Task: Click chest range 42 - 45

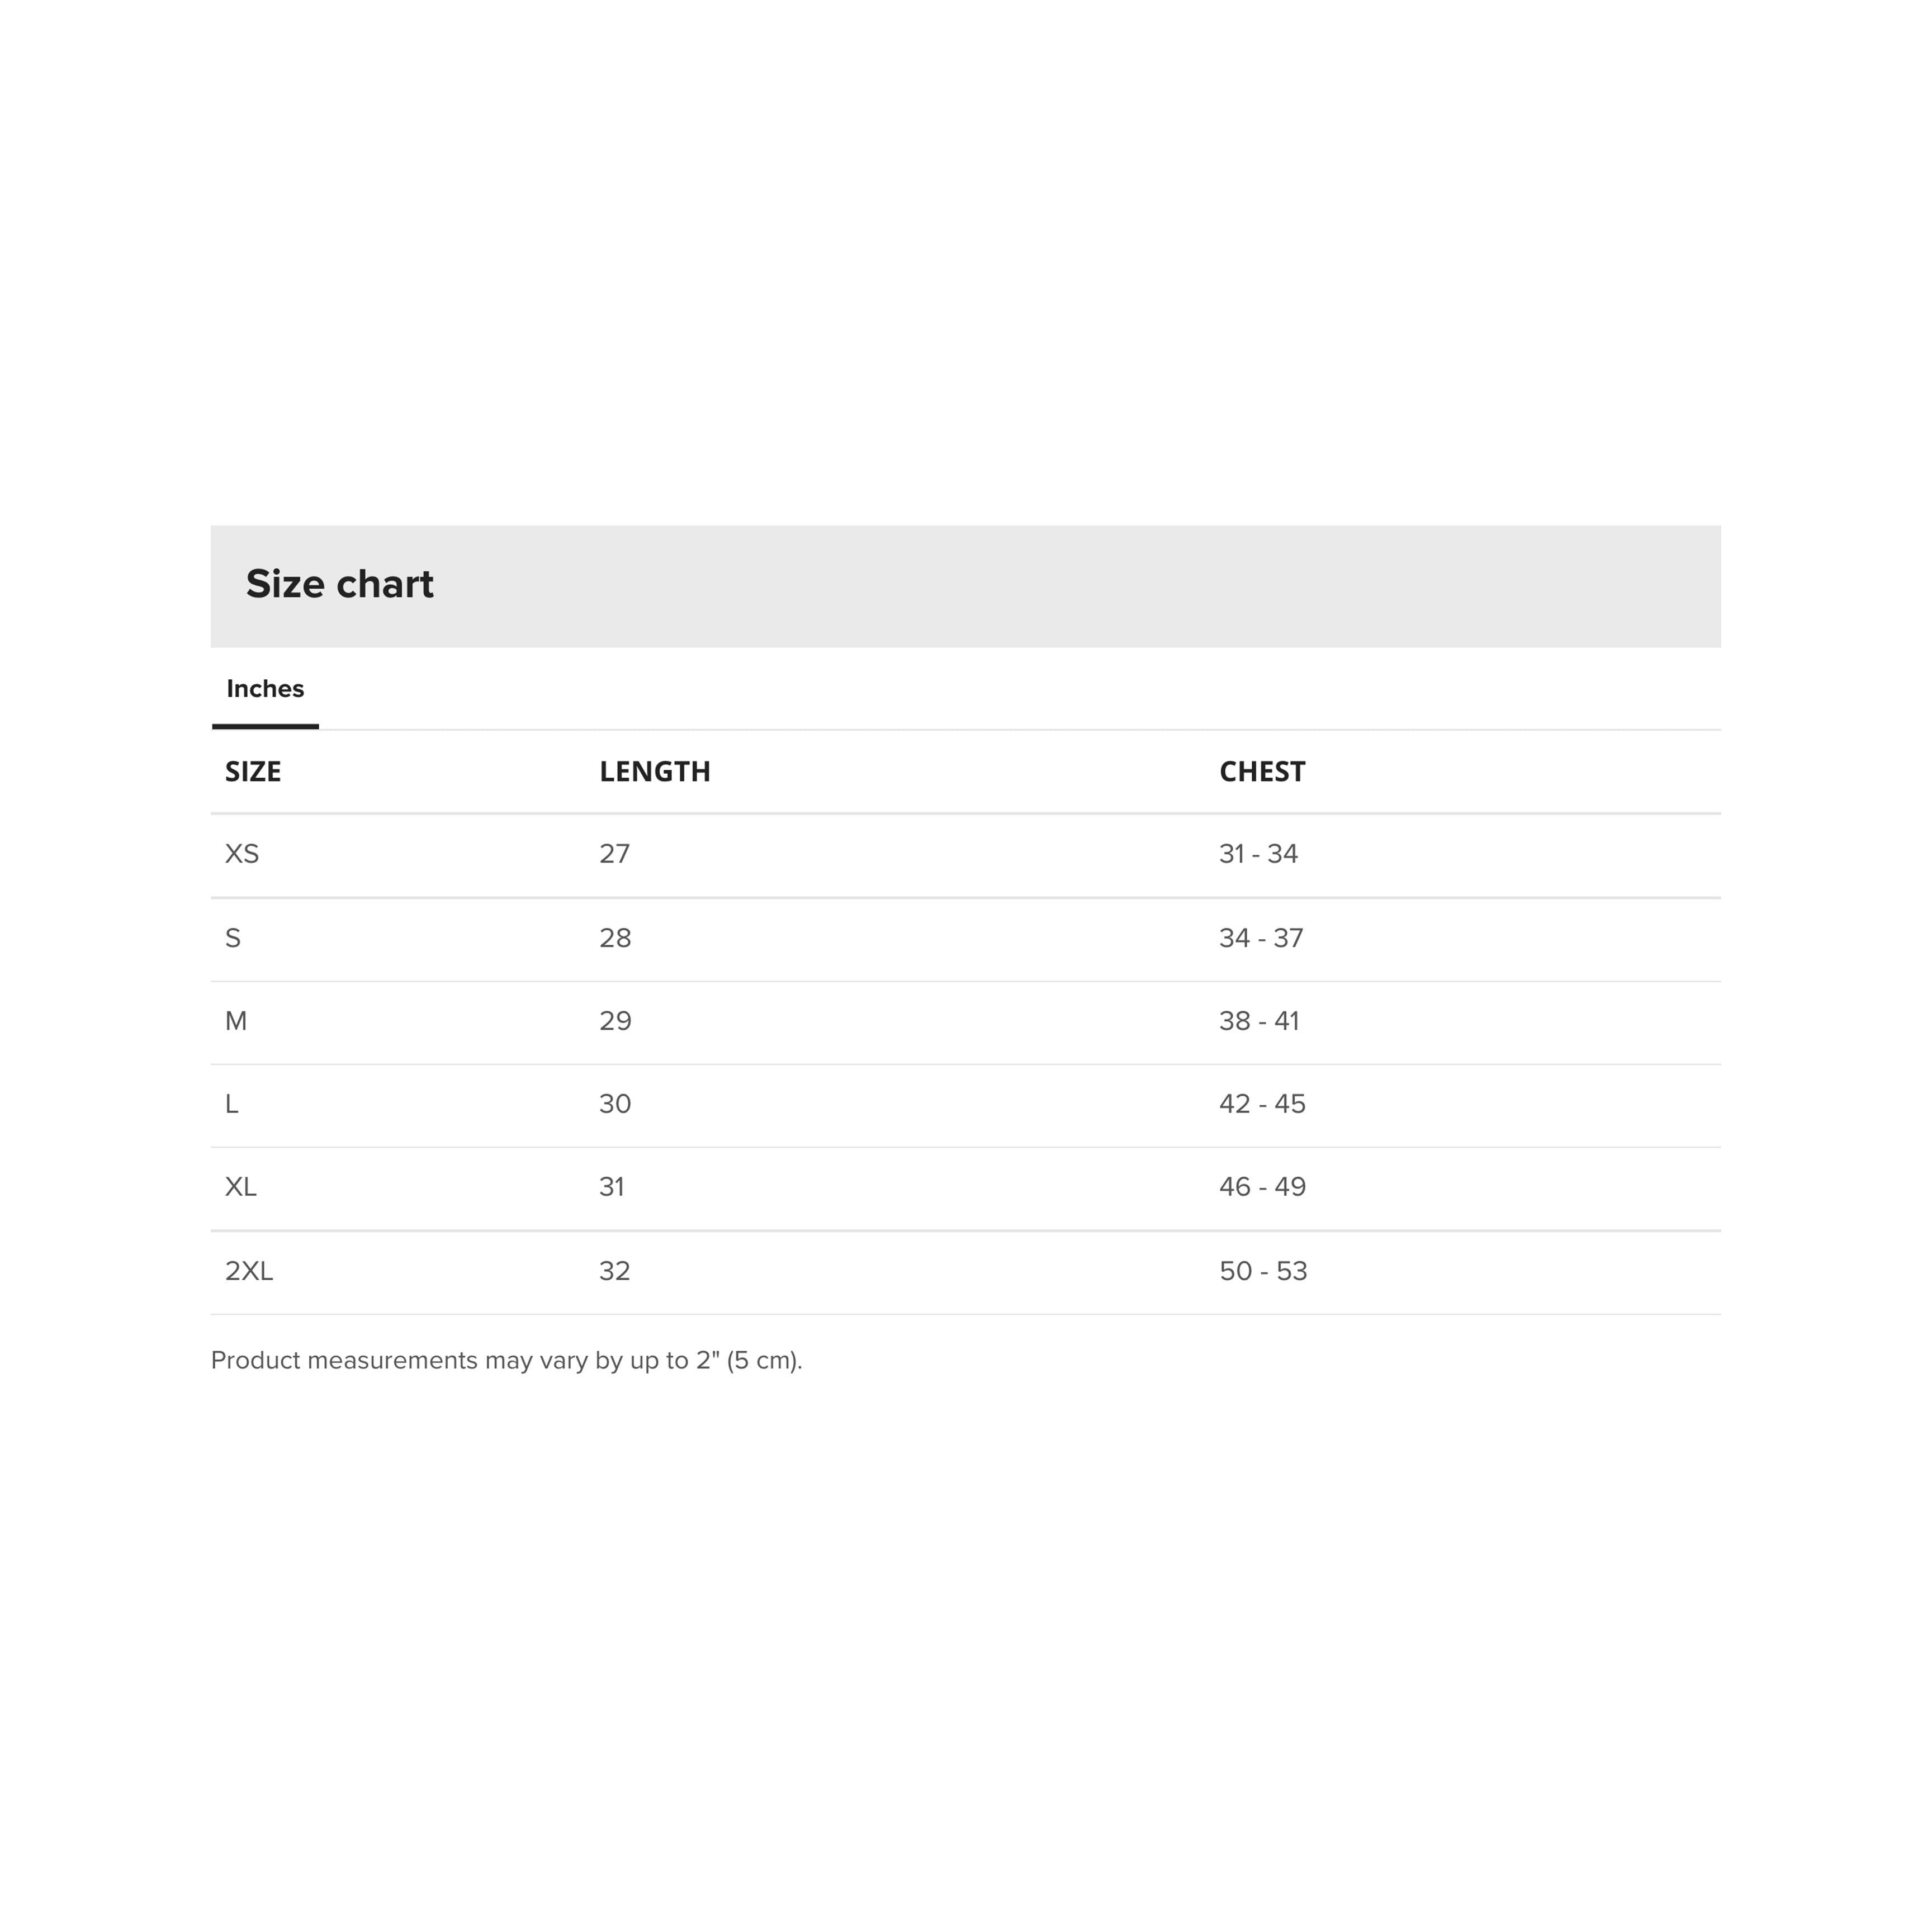Action: 1262,1104
